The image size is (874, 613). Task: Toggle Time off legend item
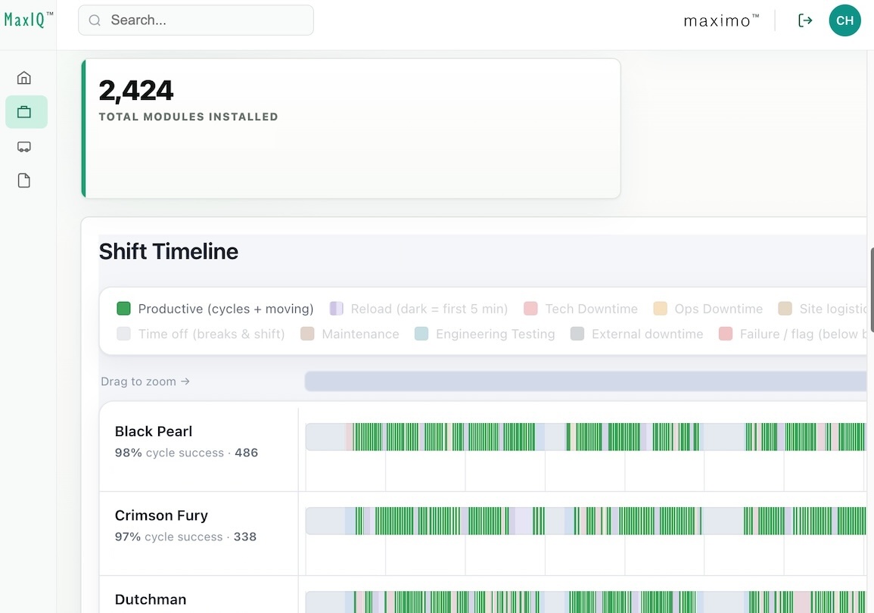click(x=201, y=334)
